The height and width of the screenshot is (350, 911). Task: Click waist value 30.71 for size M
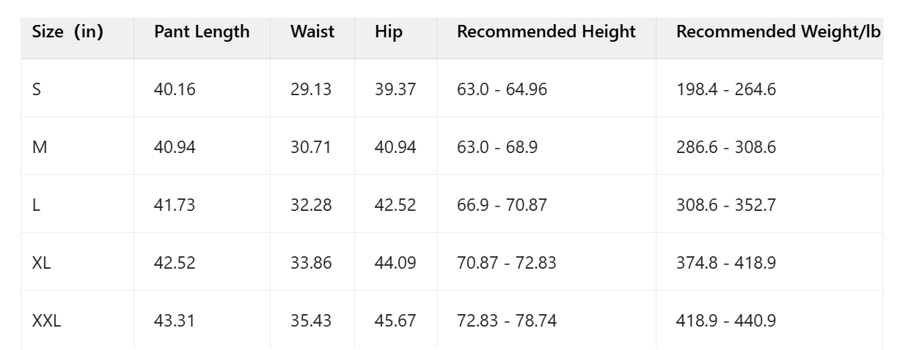pyautogui.click(x=310, y=148)
